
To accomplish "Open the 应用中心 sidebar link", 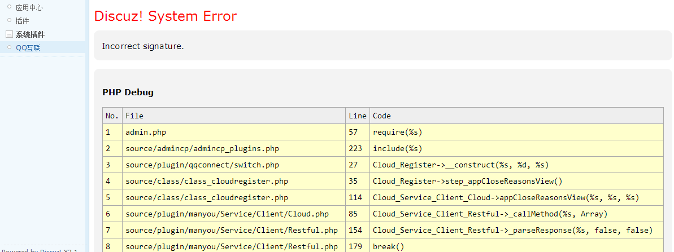I will pos(29,8).
